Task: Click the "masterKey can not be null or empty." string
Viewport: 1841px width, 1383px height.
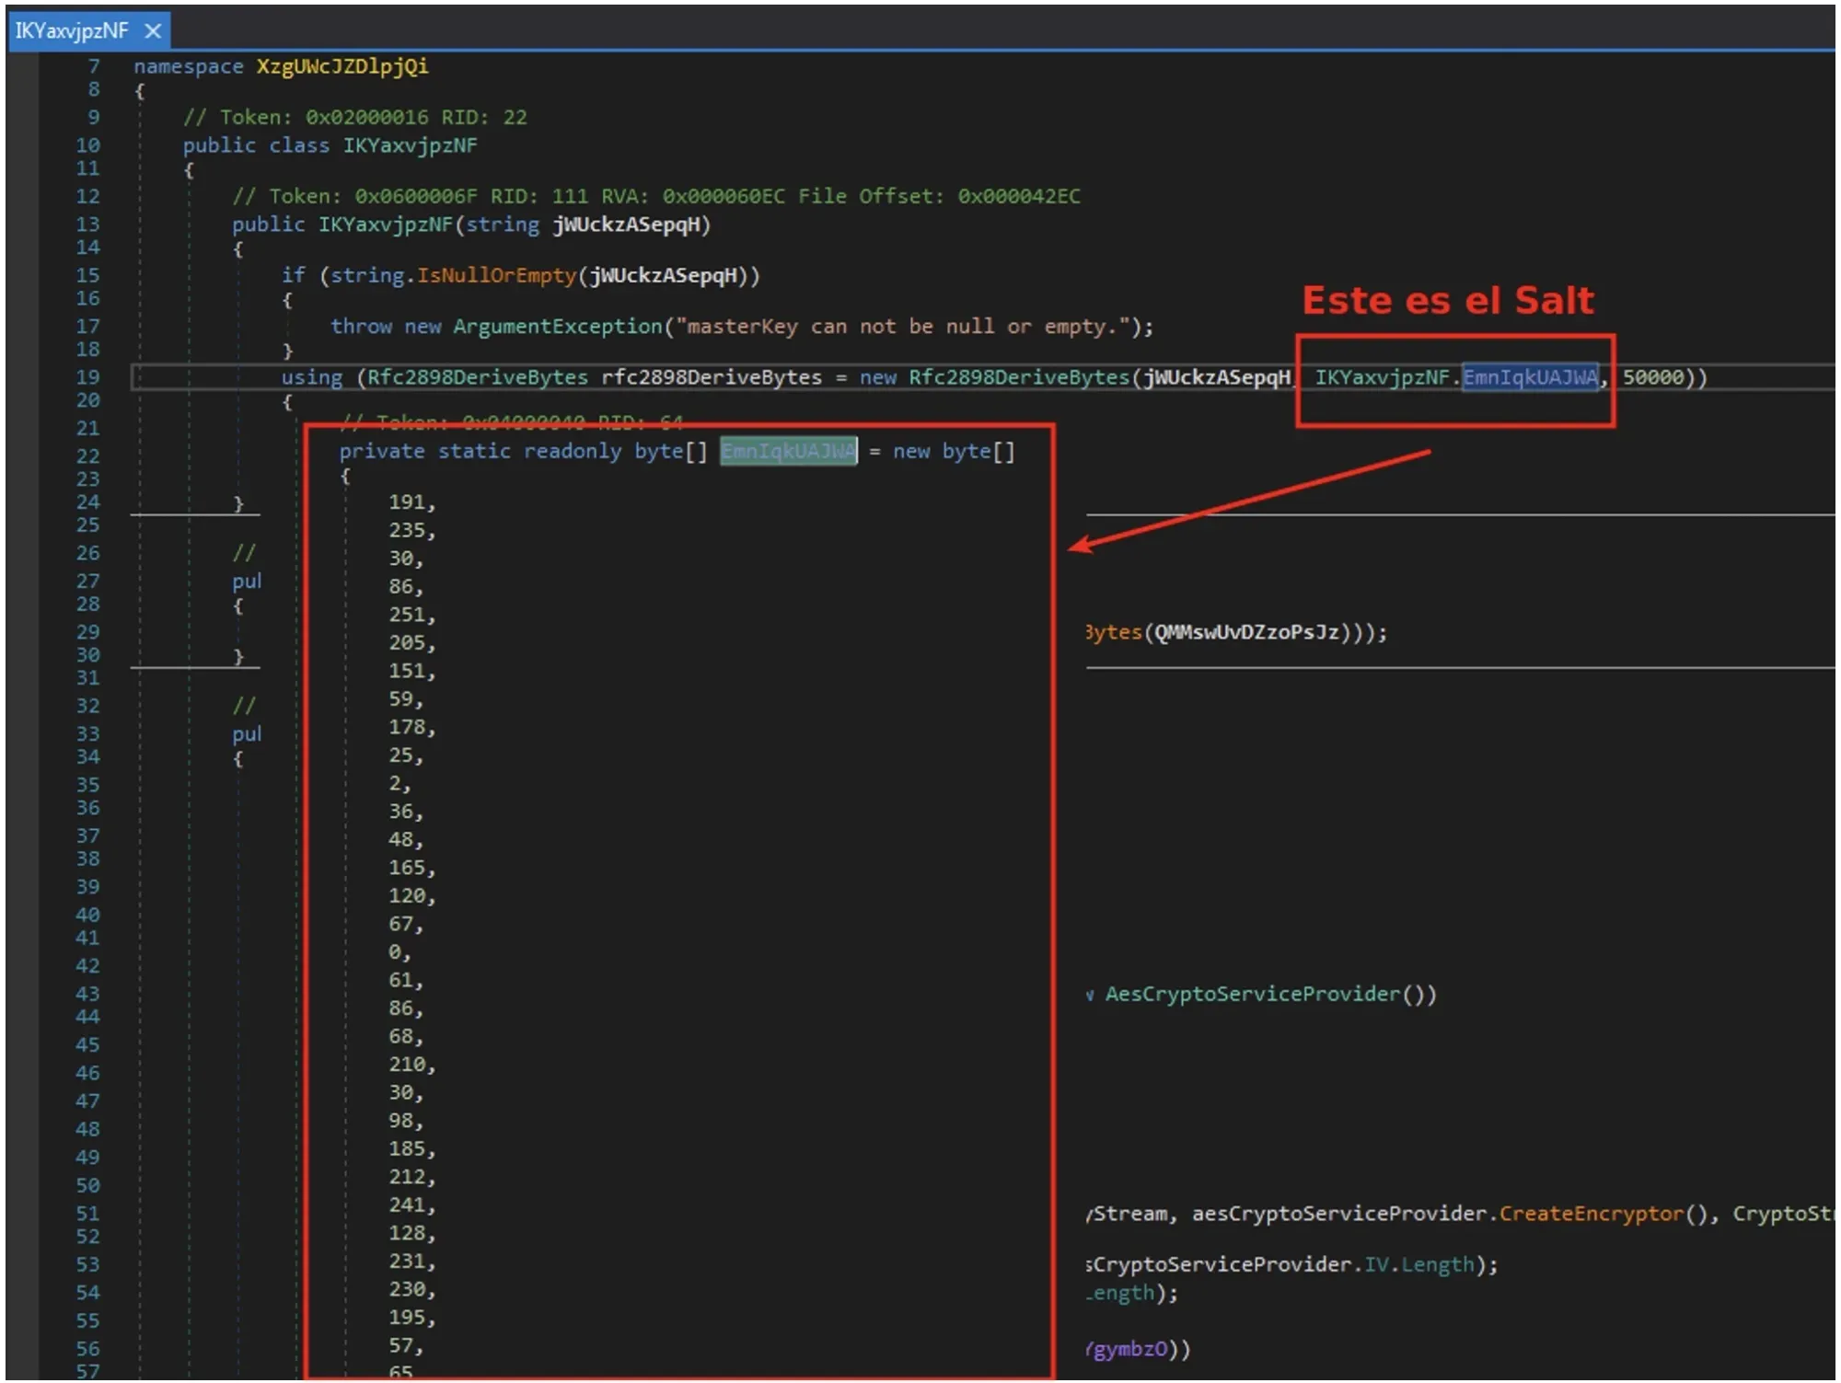Action: 905,327
